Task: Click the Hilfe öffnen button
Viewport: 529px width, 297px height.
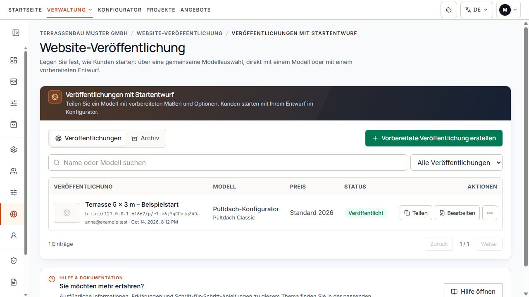Action: [473, 291]
